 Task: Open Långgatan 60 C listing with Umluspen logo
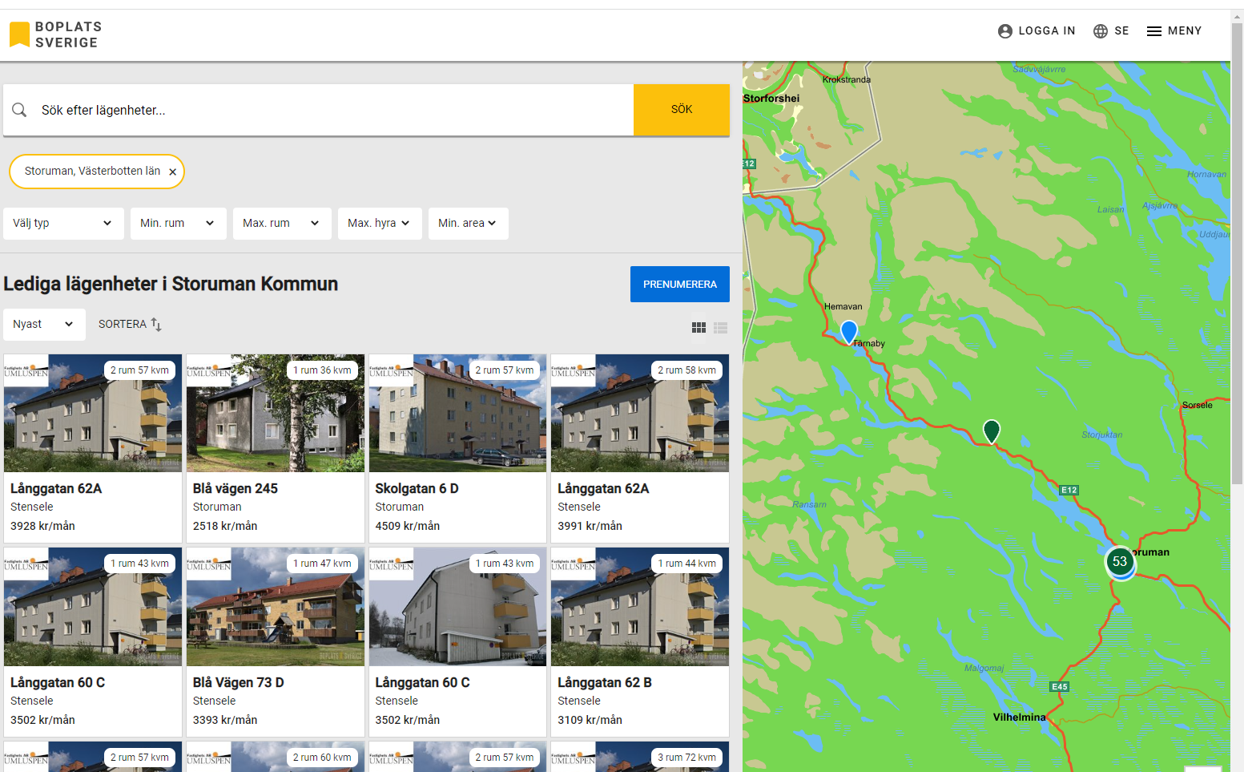93,642
